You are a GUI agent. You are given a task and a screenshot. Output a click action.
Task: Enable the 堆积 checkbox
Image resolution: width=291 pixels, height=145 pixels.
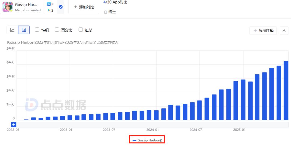[37, 30]
